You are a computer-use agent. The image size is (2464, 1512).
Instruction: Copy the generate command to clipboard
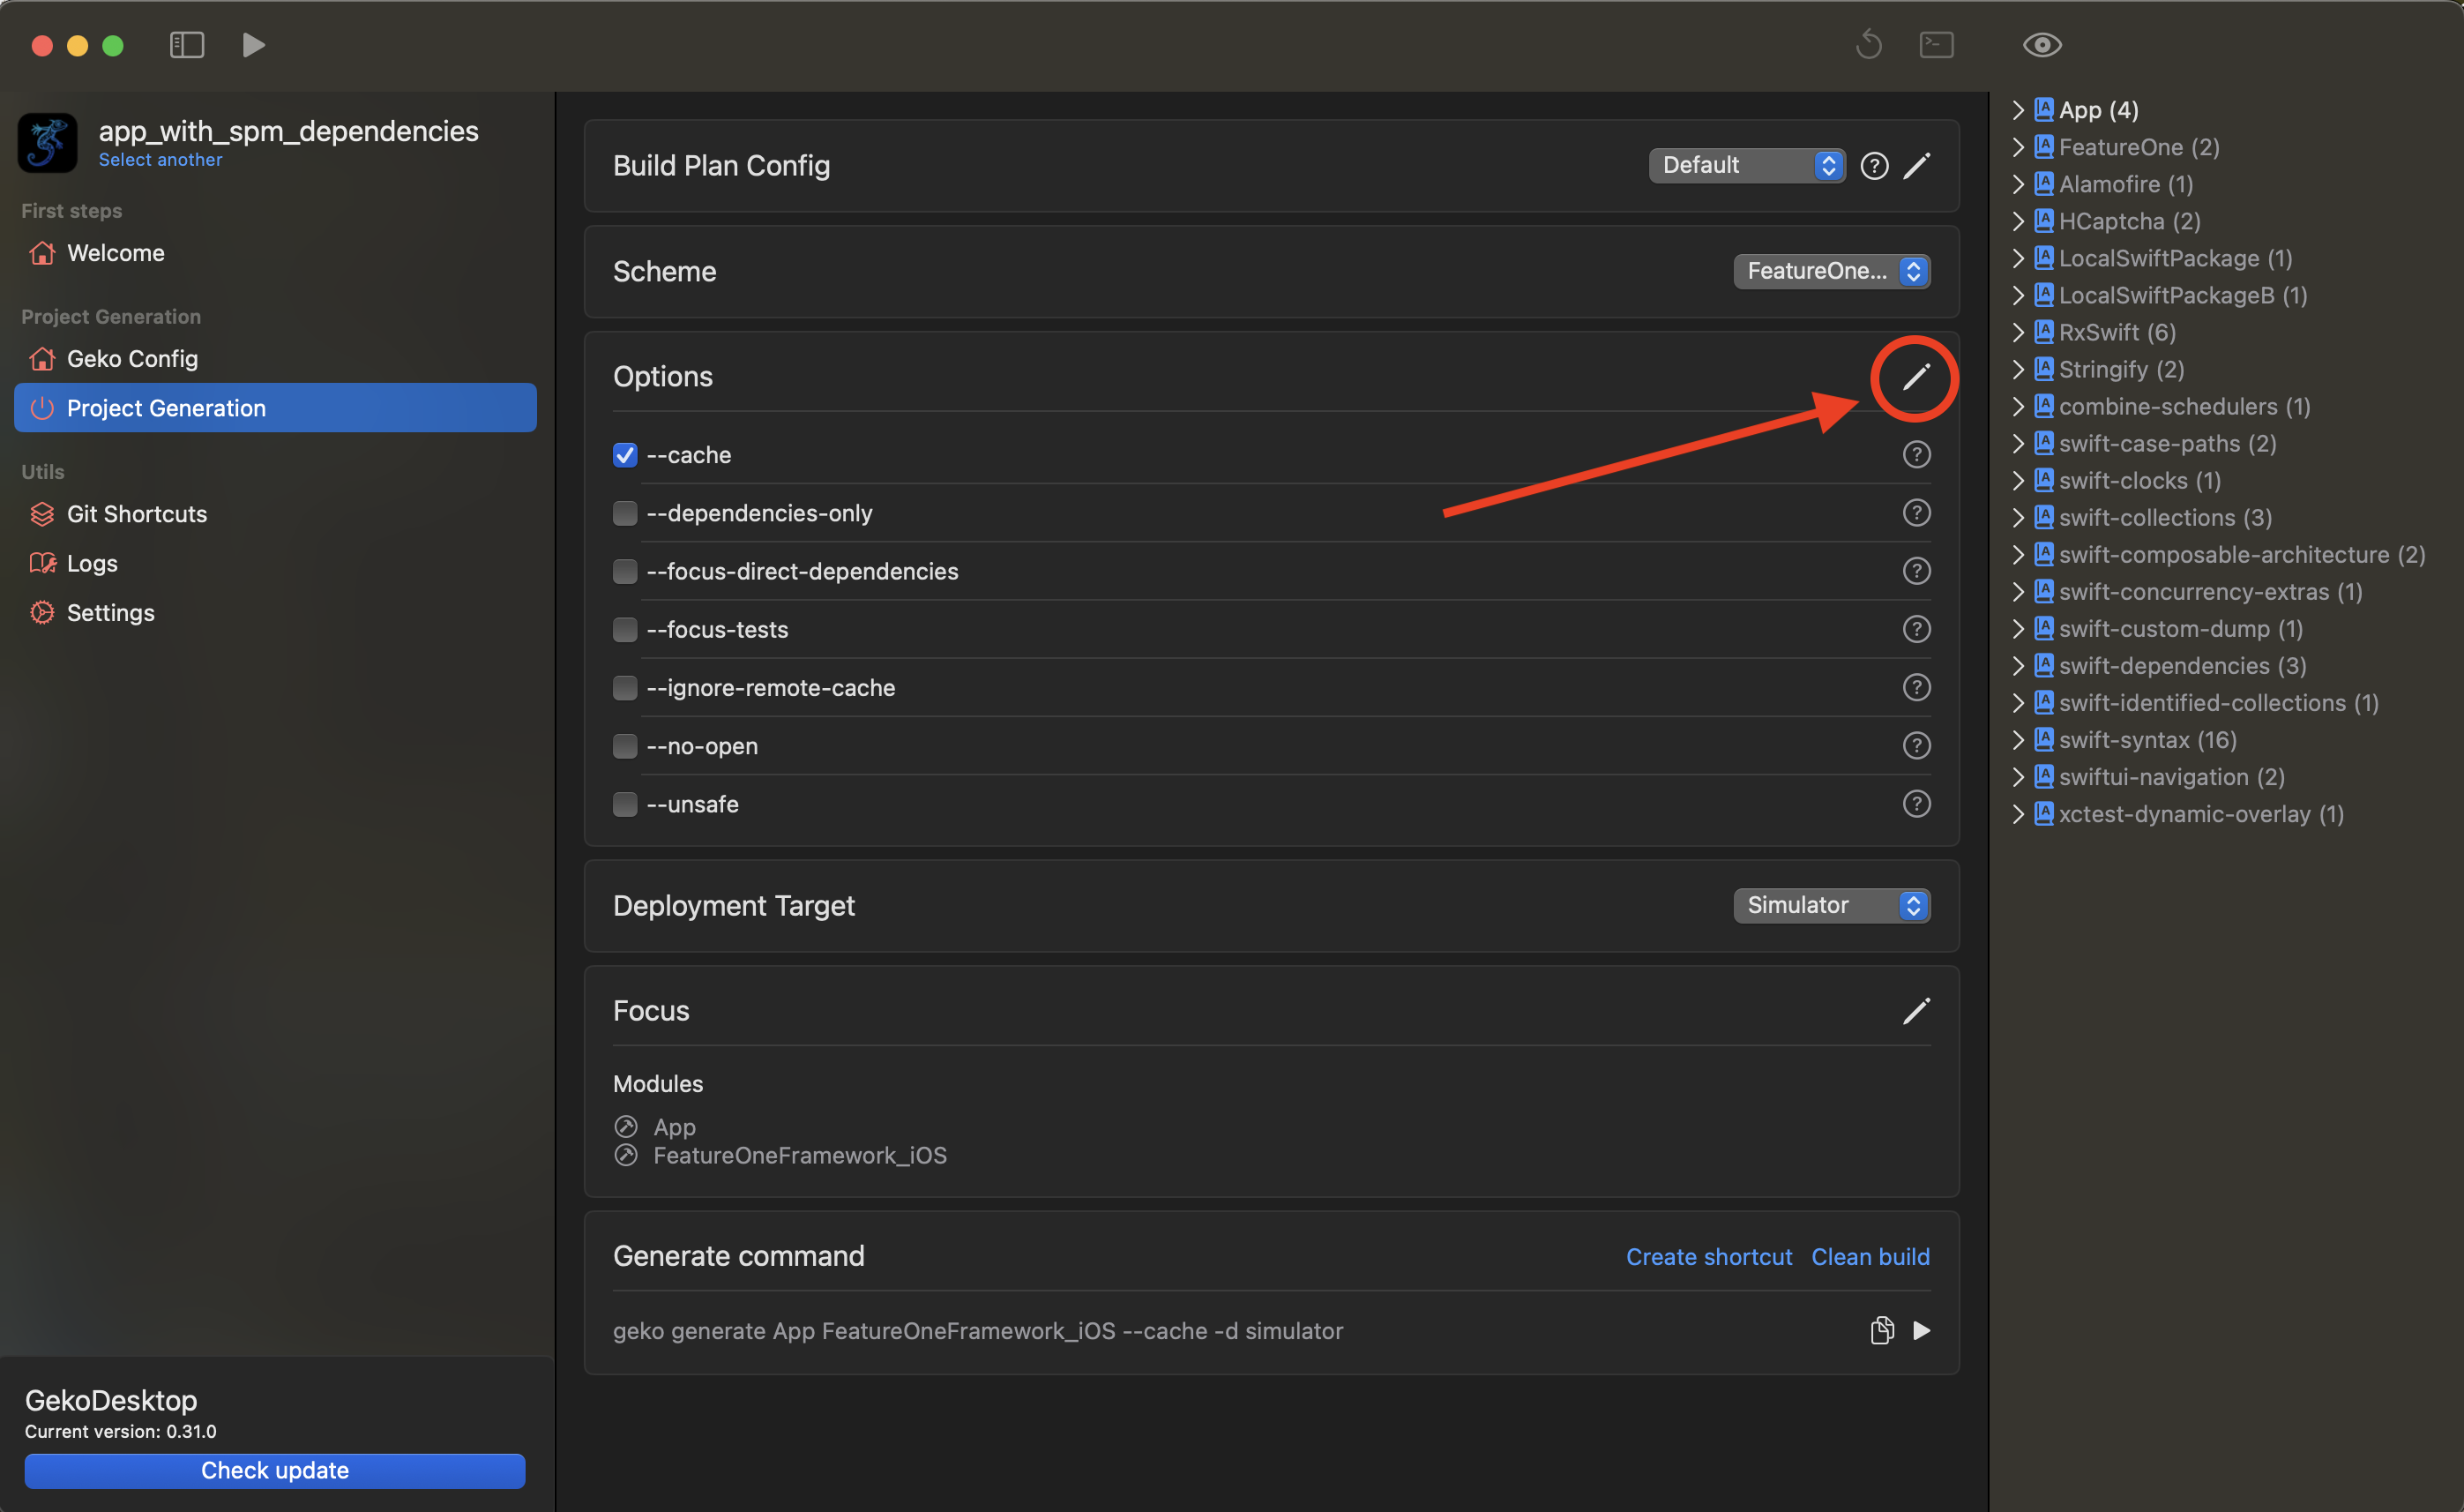[x=1881, y=1330]
